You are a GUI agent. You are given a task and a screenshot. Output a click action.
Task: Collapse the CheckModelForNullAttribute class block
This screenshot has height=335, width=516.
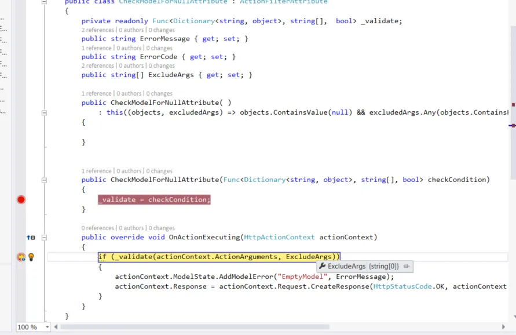pos(44,2)
